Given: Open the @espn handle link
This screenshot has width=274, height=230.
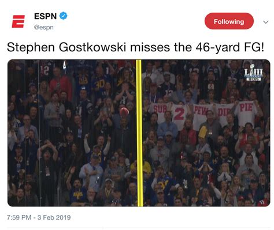Looking at the screenshot, I should pyautogui.click(x=44, y=27).
